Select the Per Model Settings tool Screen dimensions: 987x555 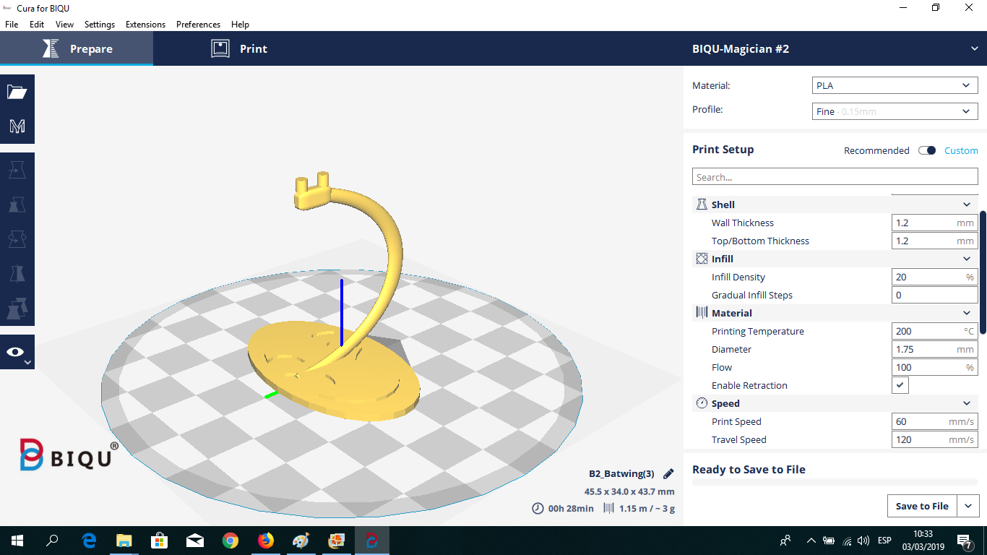coord(17,308)
